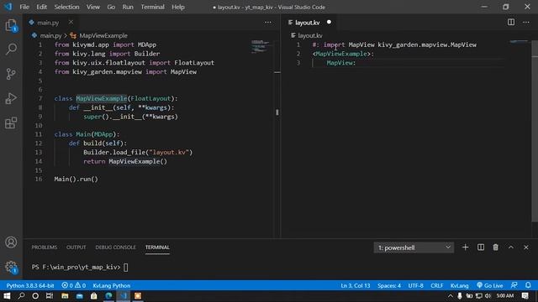The width and height of the screenshot is (538, 302).
Task: Open more actions for right editor group
Action: pos(526,23)
